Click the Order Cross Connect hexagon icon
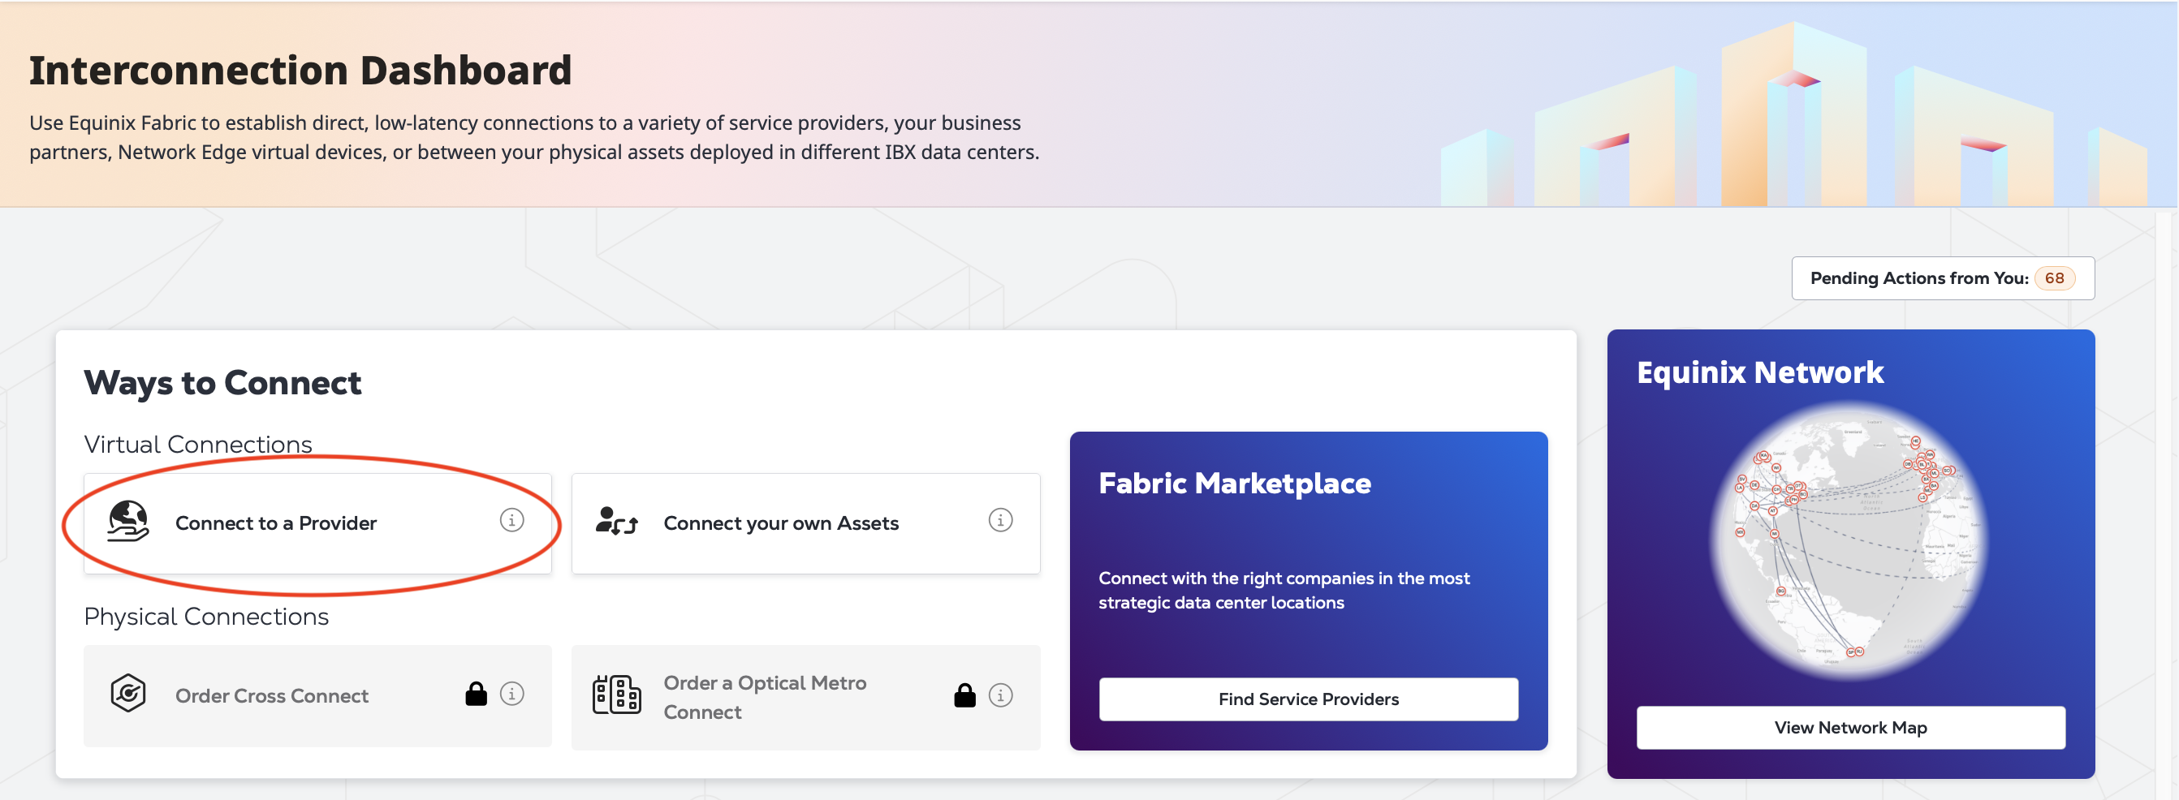 [127, 694]
